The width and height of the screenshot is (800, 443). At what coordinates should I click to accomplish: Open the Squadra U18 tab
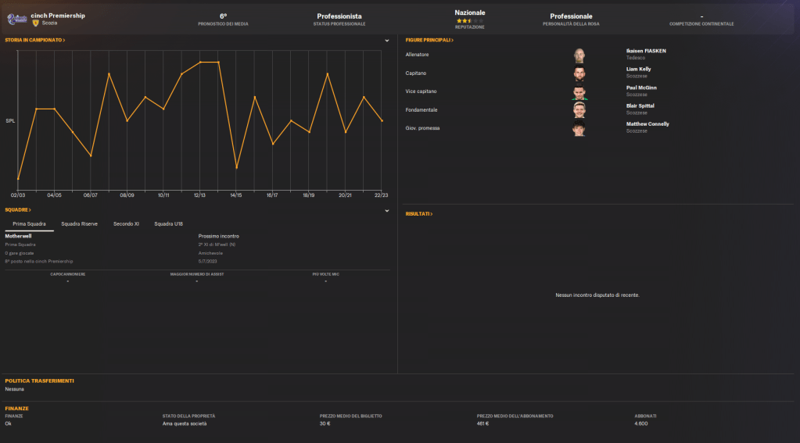point(168,224)
